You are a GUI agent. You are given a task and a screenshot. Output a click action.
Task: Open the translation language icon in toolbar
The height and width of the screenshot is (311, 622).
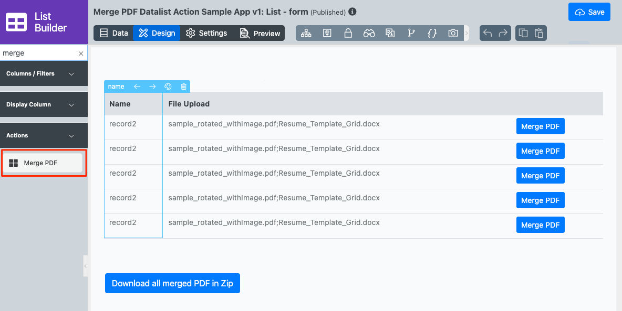[390, 33]
